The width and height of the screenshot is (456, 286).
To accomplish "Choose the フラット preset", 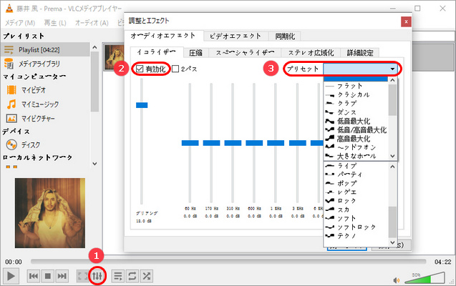I will click(356, 86).
